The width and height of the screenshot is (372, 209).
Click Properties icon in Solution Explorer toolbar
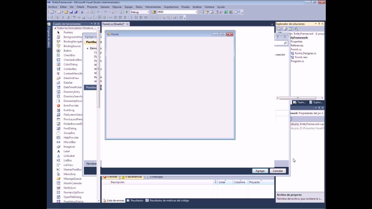pyautogui.click(x=279, y=29)
